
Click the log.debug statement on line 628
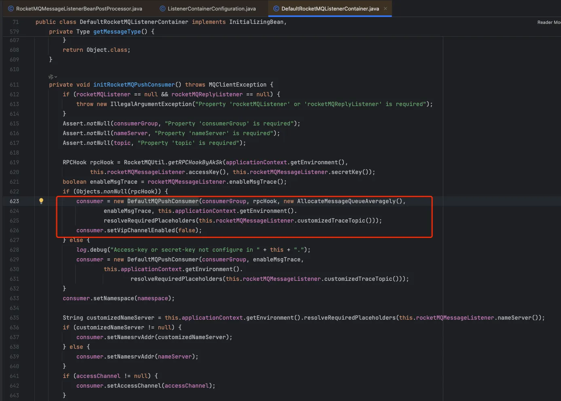point(193,250)
